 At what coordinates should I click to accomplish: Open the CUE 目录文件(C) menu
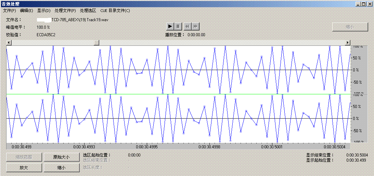pos(115,11)
